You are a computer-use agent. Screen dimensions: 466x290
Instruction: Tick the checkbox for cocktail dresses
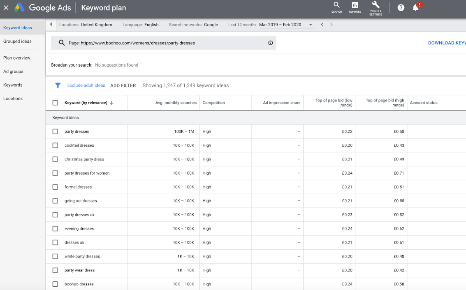tap(55, 145)
